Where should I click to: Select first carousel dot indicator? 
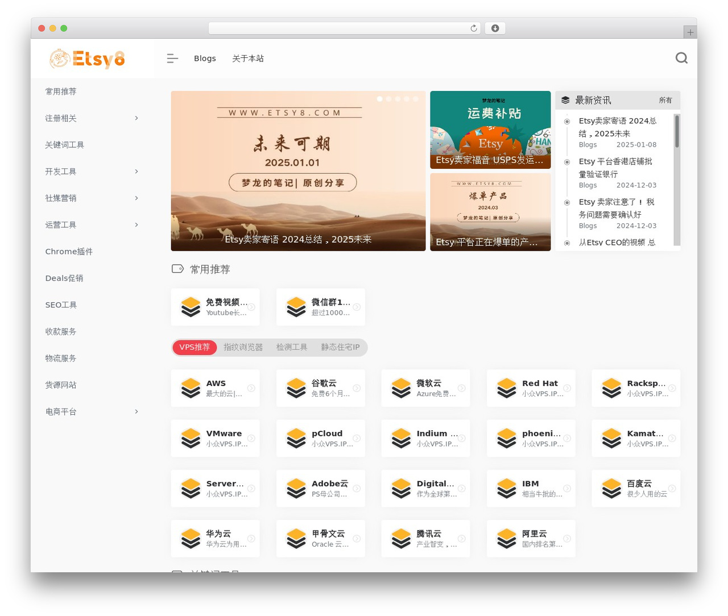[x=380, y=99]
